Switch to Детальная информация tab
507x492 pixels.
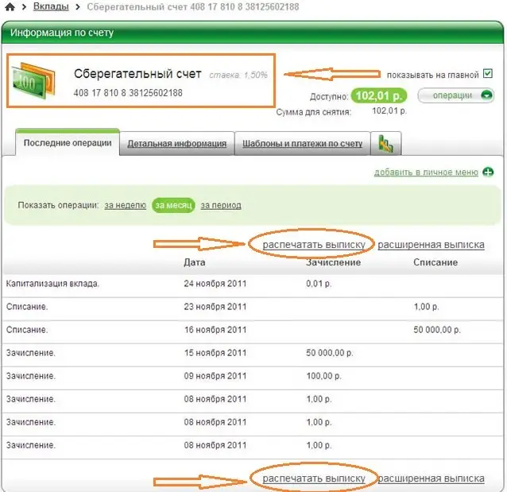176,143
